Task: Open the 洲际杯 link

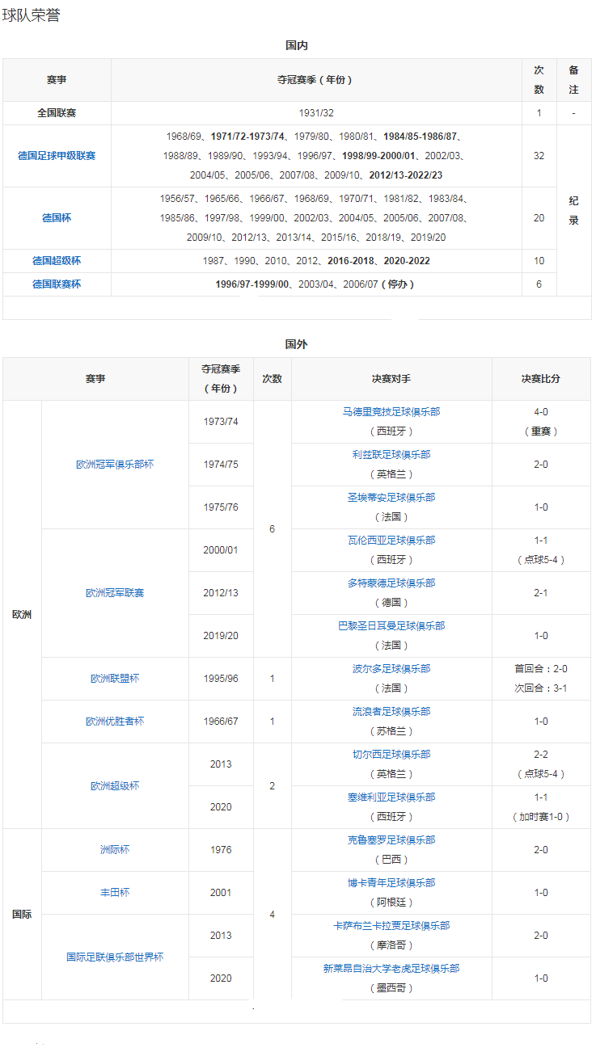Action: [115, 850]
